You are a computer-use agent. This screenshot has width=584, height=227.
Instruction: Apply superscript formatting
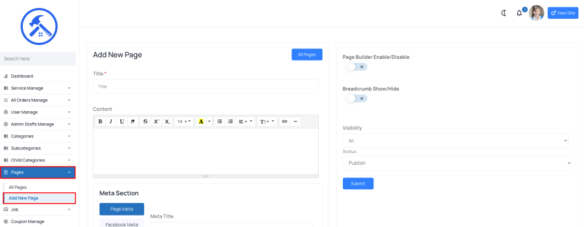(156, 121)
